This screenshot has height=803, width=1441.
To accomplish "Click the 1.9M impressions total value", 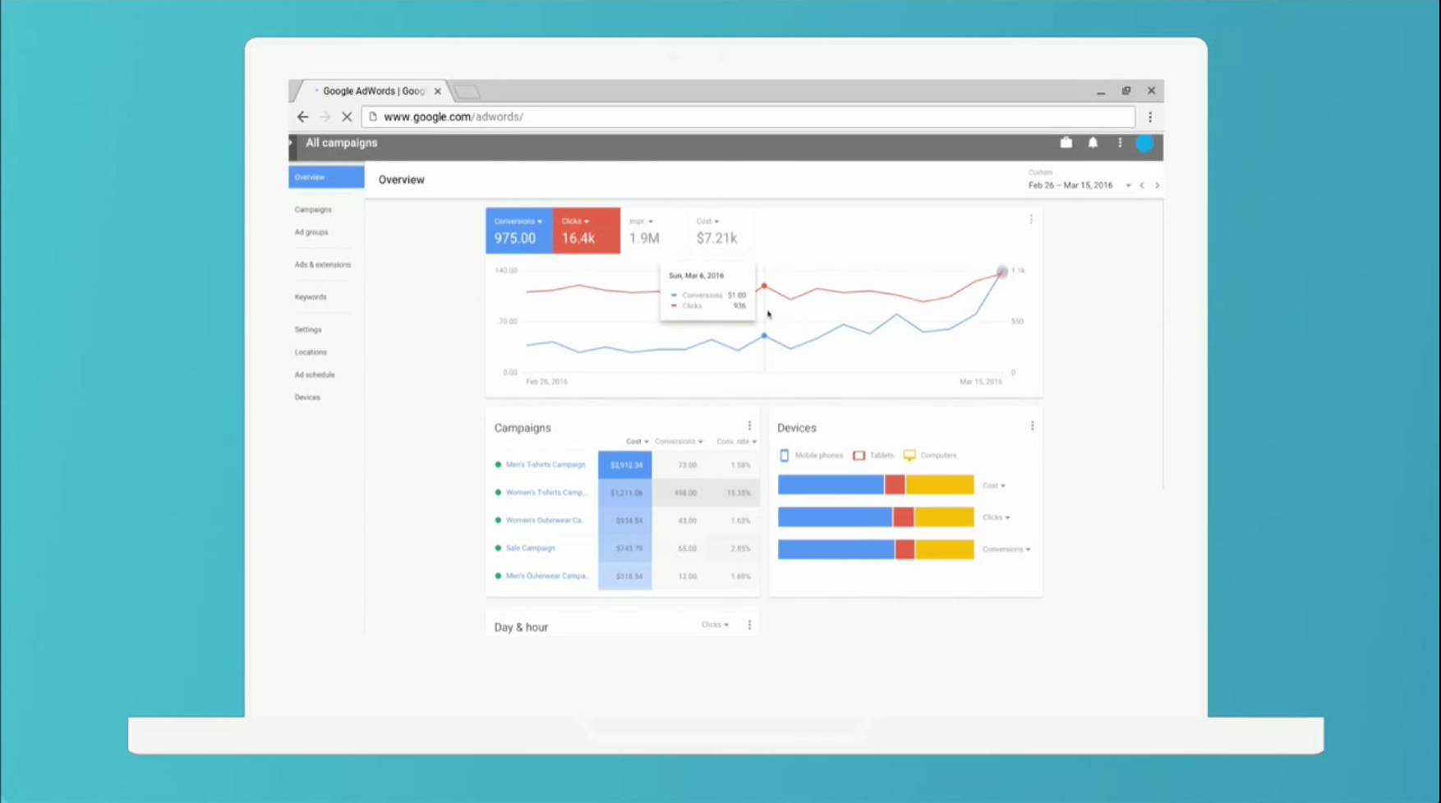I will [644, 238].
